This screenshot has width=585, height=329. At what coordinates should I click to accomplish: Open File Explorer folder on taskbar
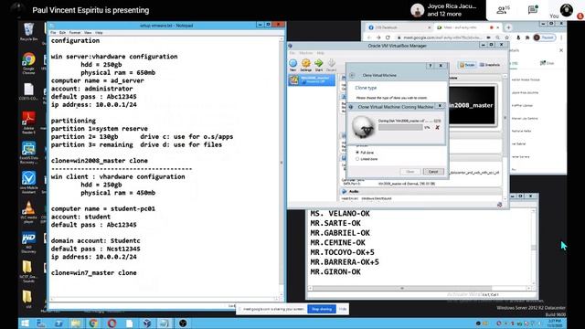point(76,323)
